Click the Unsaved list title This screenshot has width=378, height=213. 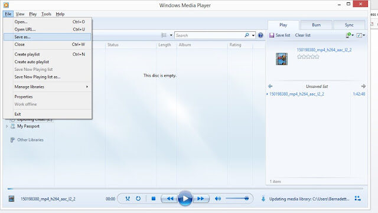[x=317, y=86]
